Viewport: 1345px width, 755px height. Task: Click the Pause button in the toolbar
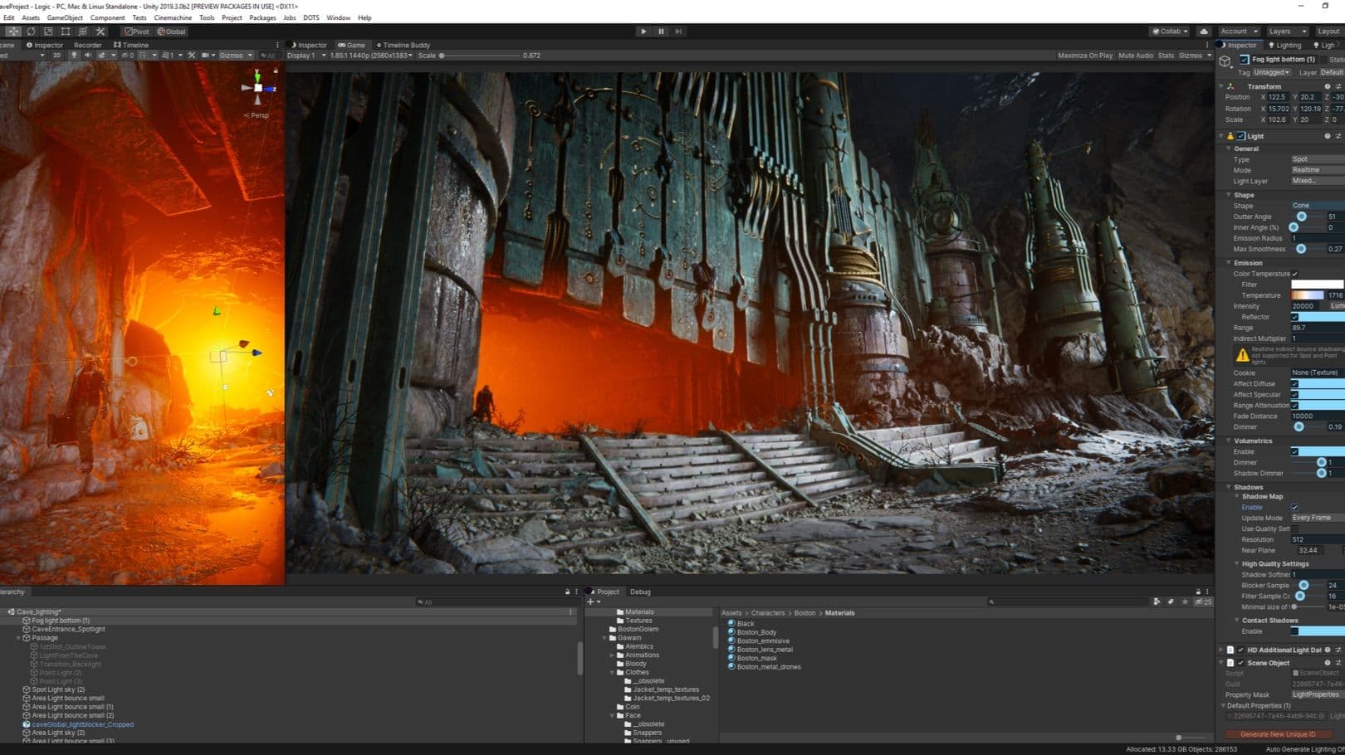661,32
